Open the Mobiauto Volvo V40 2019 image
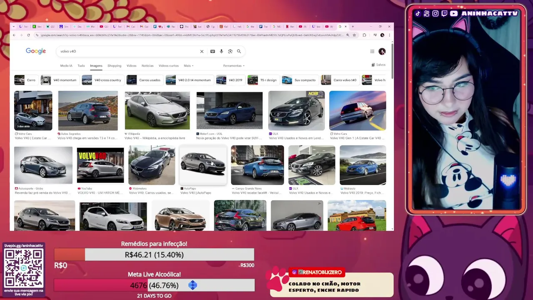 pyautogui.click(x=363, y=165)
